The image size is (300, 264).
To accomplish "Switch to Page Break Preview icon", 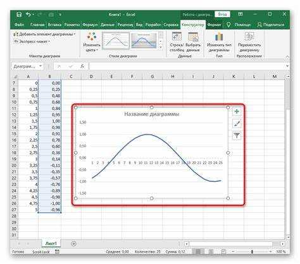I will click(x=224, y=251).
